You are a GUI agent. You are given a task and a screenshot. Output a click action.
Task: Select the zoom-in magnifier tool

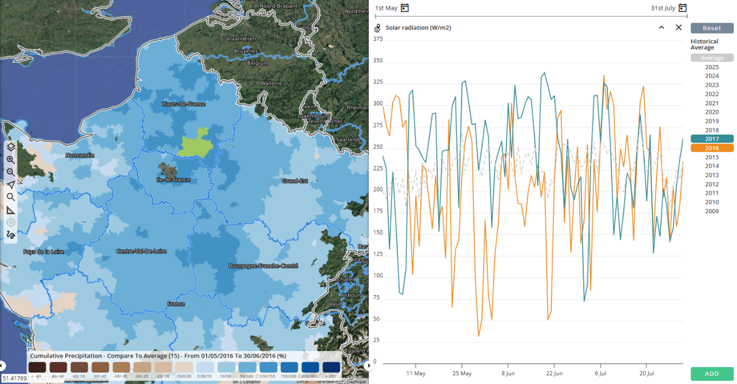pyautogui.click(x=11, y=159)
